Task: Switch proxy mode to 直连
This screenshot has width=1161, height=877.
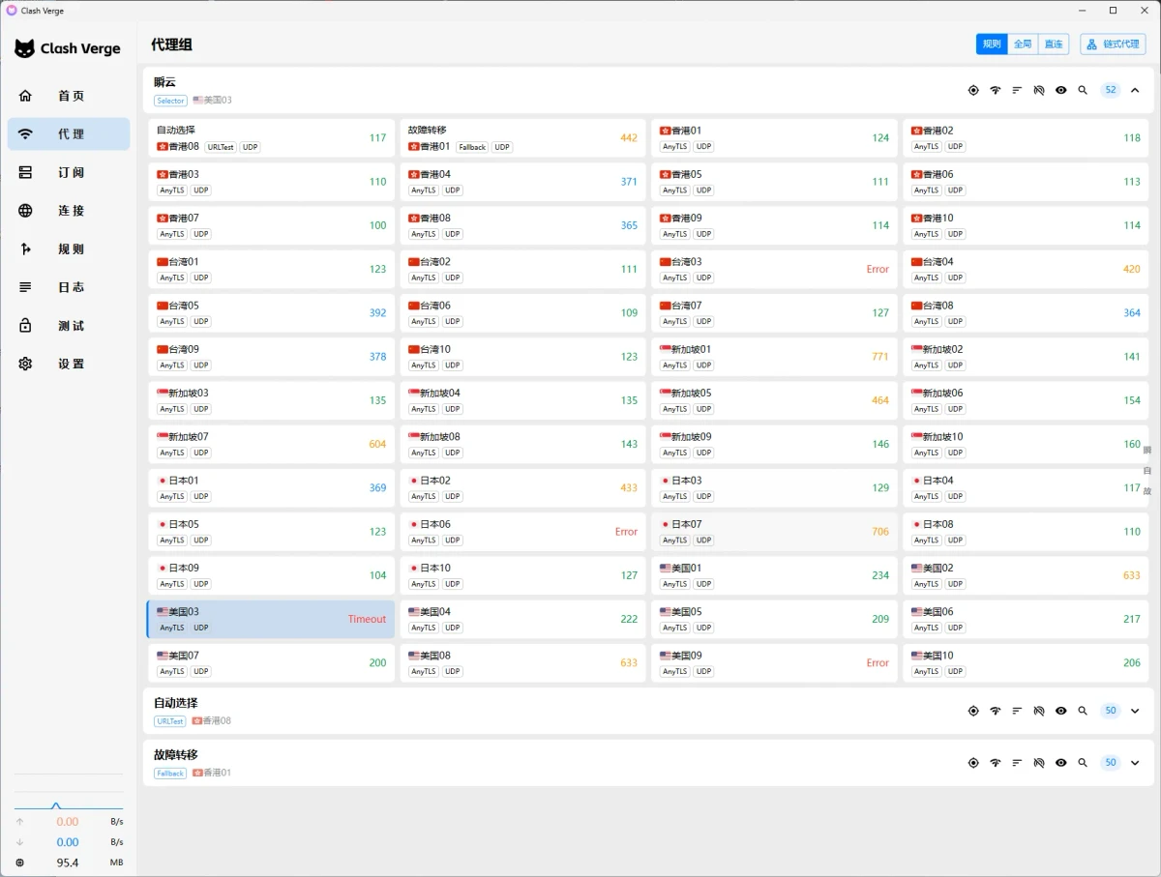Action: (1054, 44)
